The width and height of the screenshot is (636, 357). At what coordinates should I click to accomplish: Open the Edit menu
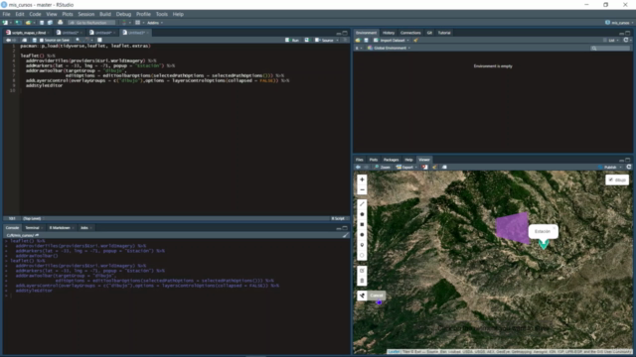[20, 14]
